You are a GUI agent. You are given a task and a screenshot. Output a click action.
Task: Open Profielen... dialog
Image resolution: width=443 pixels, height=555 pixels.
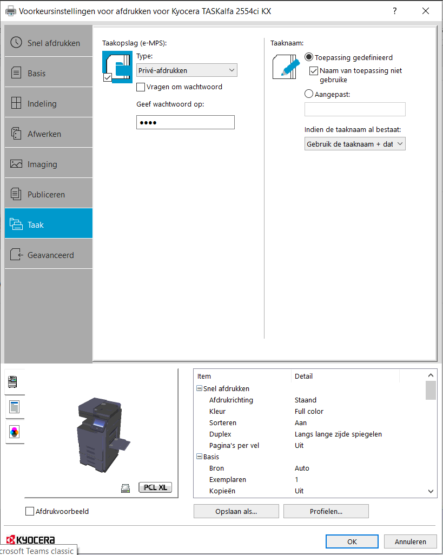click(x=326, y=511)
